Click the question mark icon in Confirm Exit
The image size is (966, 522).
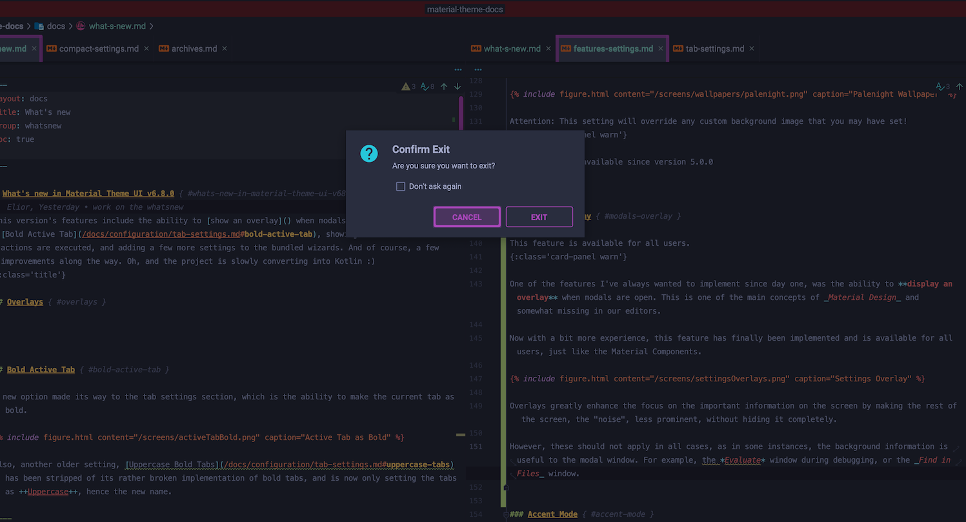(368, 154)
